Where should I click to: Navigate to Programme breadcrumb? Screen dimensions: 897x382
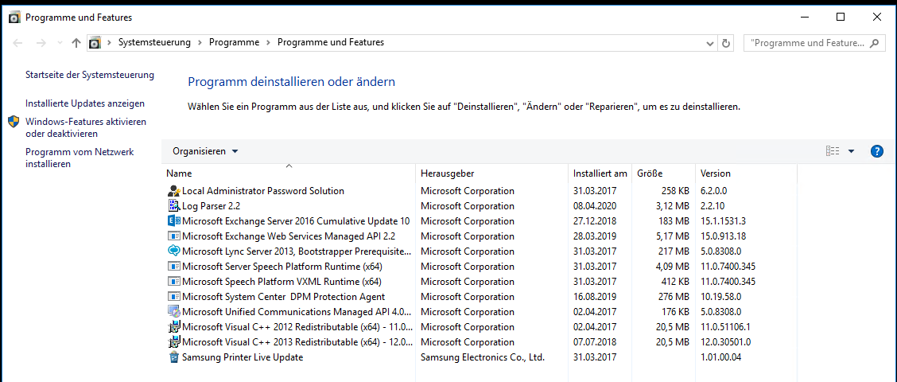tap(234, 42)
